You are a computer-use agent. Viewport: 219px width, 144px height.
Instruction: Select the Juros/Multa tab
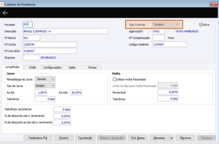12,67
